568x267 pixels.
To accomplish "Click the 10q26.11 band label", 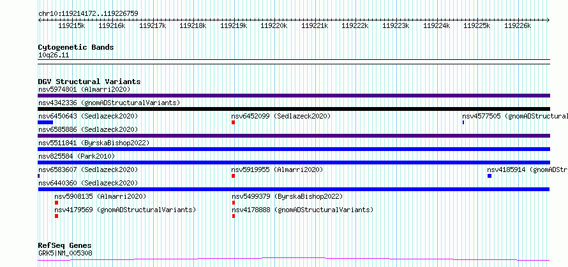I will [54, 55].
